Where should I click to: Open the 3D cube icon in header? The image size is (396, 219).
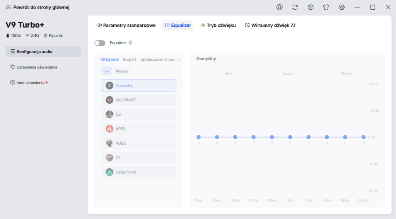(311, 7)
